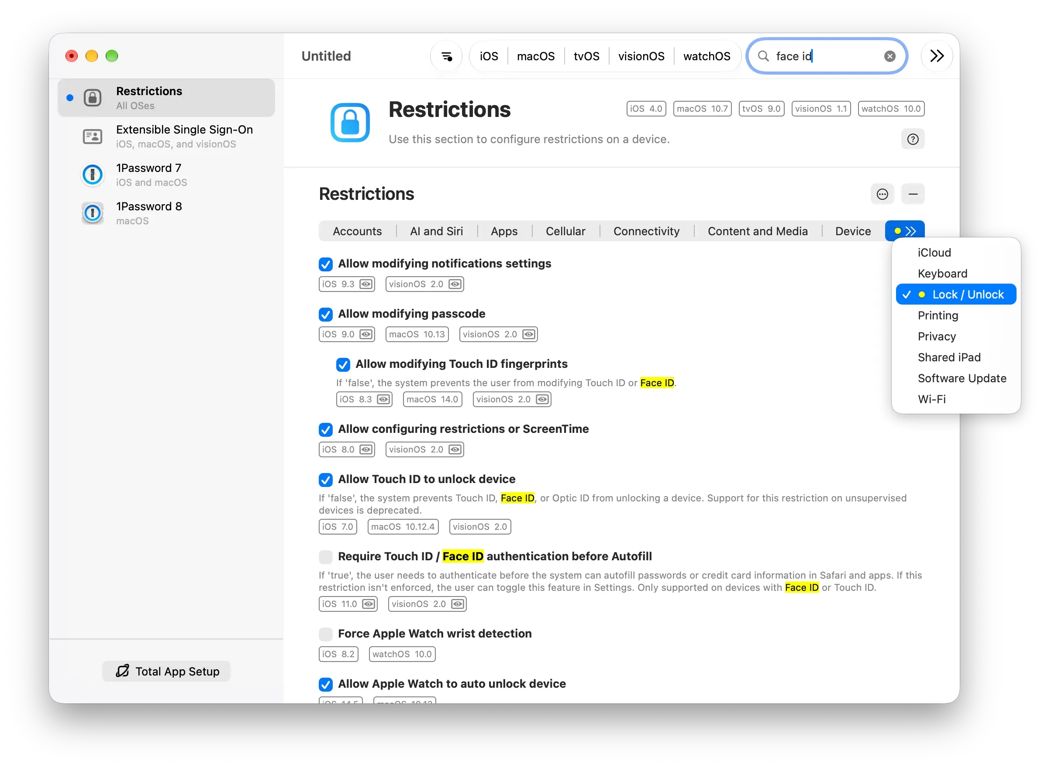Click the large blue Restrictions header icon
The height and width of the screenshot is (768, 1041).
[x=350, y=123]
